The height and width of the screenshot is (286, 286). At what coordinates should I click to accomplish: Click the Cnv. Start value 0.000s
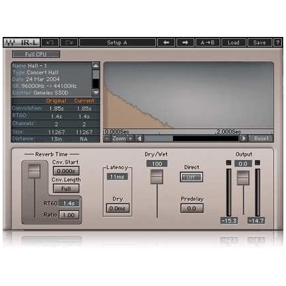(66, 171)
